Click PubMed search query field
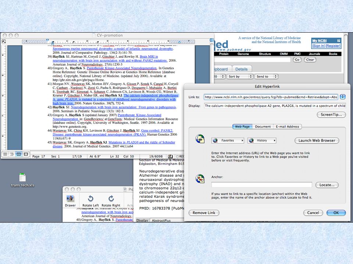This screenshot has width=353, height=264. [x=252, y=59]
